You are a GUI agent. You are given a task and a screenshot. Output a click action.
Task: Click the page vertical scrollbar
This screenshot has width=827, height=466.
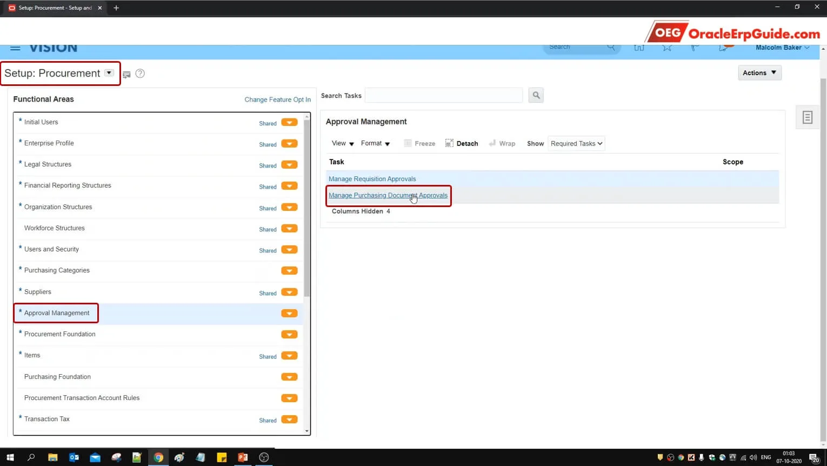(823, 259)
